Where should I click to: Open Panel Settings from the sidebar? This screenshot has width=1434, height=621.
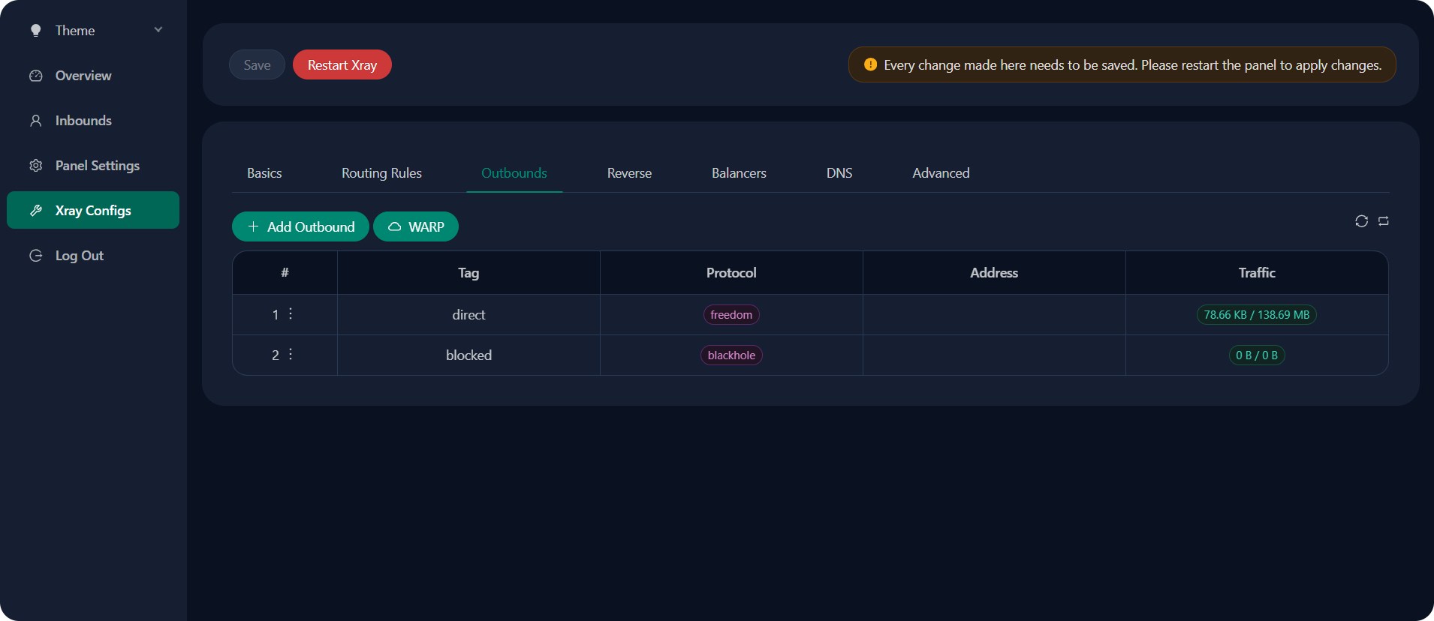point(97,166)
